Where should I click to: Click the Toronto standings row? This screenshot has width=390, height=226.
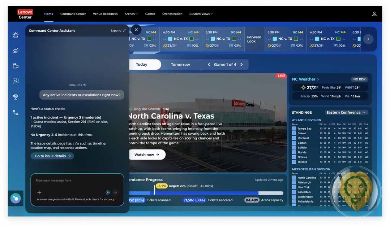pos(330,162)
